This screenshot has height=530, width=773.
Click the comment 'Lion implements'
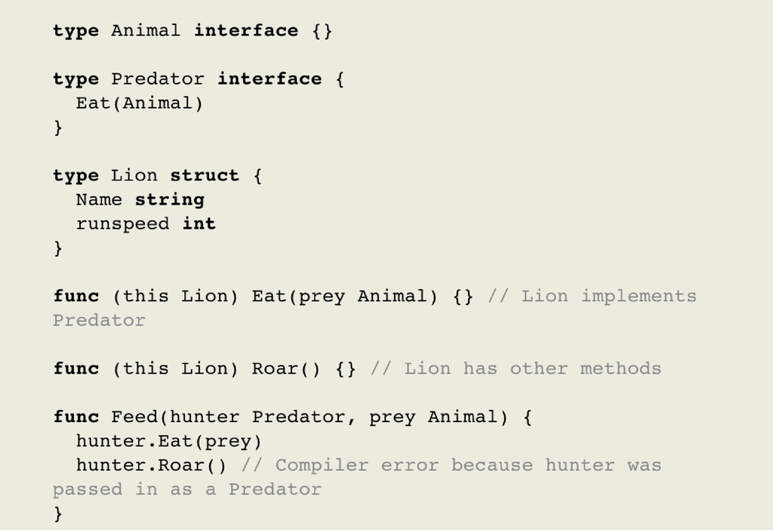(592, 296)
